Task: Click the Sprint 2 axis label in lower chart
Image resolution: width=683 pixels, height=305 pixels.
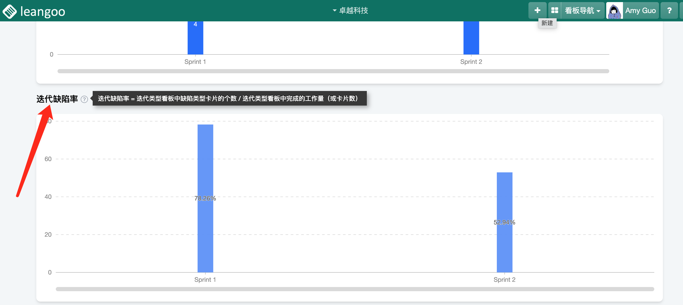Action: click(x=504, y=279)
